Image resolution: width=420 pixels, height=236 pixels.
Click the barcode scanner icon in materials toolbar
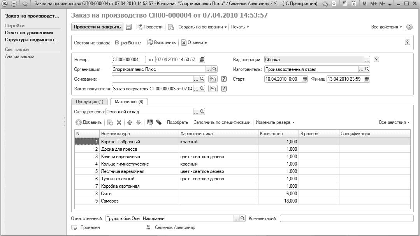[x=150, y=122]
